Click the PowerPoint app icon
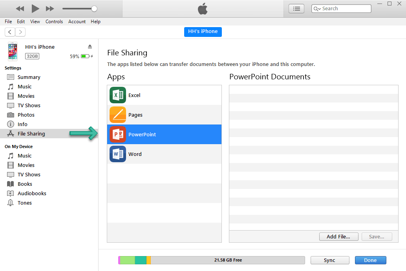 click(x=118, y=134)
